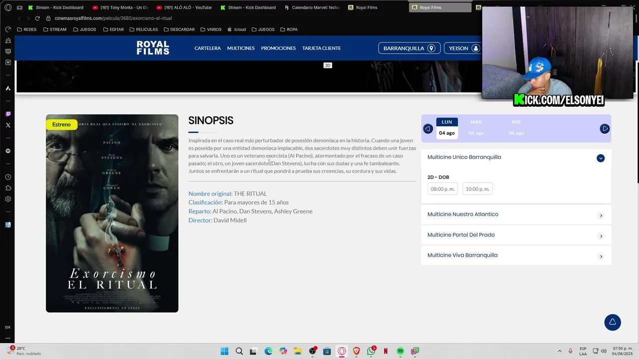
Task: Open X (Twitter) in the sidebar
Action: tap(8, 125)
